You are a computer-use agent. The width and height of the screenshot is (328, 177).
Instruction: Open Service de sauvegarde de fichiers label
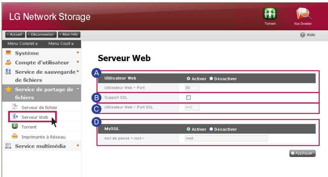(45, 76)
